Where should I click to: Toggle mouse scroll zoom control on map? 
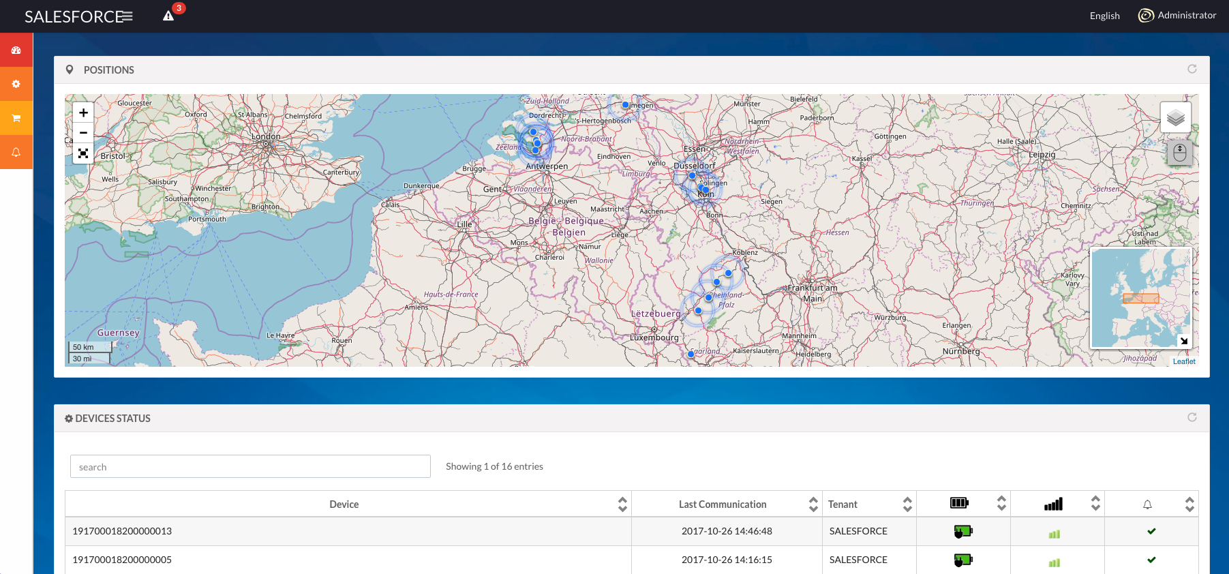[1180, 152]
